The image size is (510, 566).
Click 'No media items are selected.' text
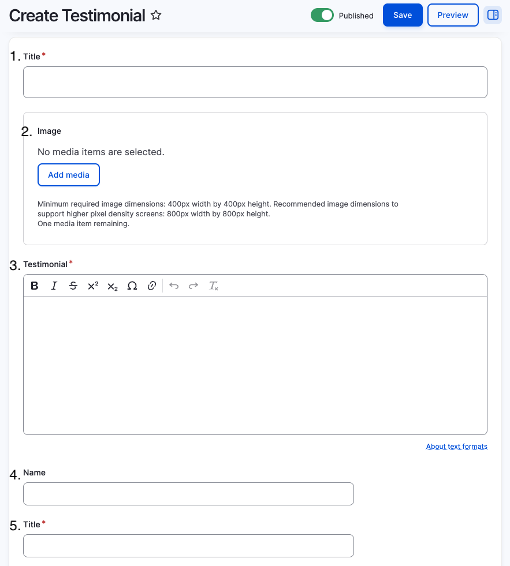click(101, 152)
